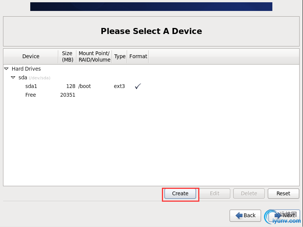Click the ext3 type cell
The width and height of the screenshot is (303, 227).
(x=119, y=86)
